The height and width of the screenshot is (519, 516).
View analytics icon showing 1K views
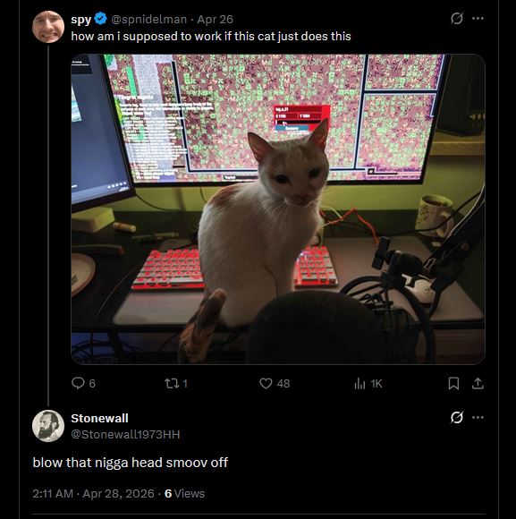coord(360,384)
